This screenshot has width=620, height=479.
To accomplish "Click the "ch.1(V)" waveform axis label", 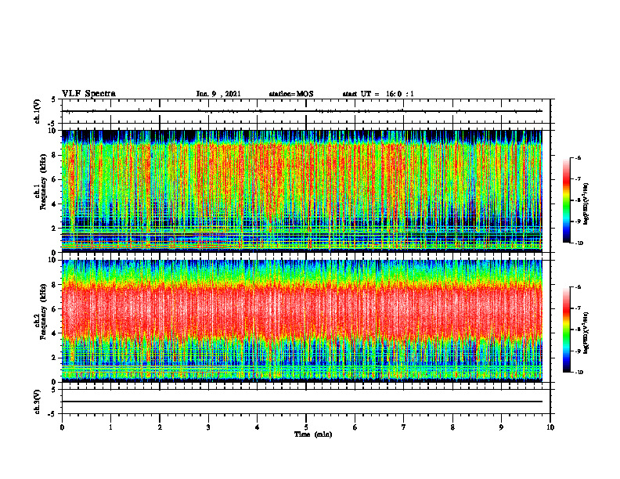I will tap(38, 111).
